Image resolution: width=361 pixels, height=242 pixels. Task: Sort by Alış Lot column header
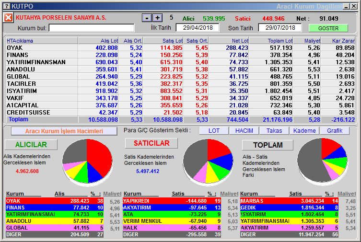[x=99, y=41]
